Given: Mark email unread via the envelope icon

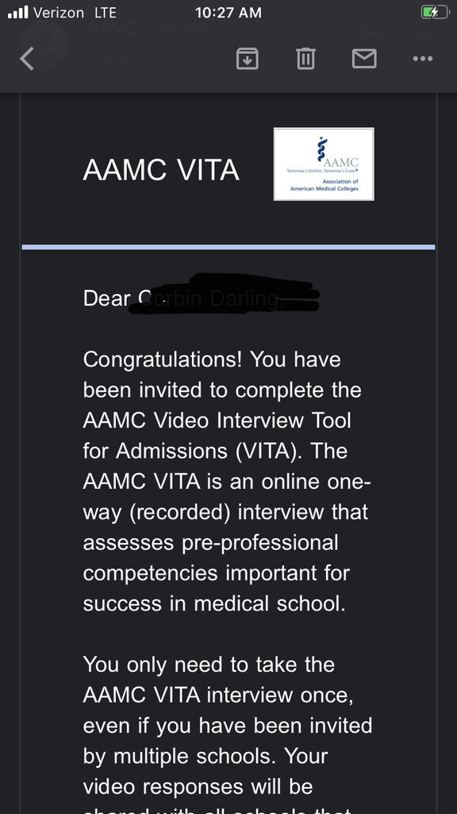Looking at the screenshot, I should 364,58.
